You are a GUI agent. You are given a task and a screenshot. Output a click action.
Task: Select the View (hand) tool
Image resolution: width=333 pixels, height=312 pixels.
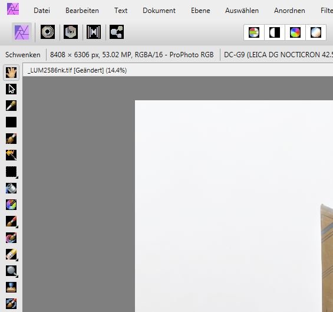11,73
